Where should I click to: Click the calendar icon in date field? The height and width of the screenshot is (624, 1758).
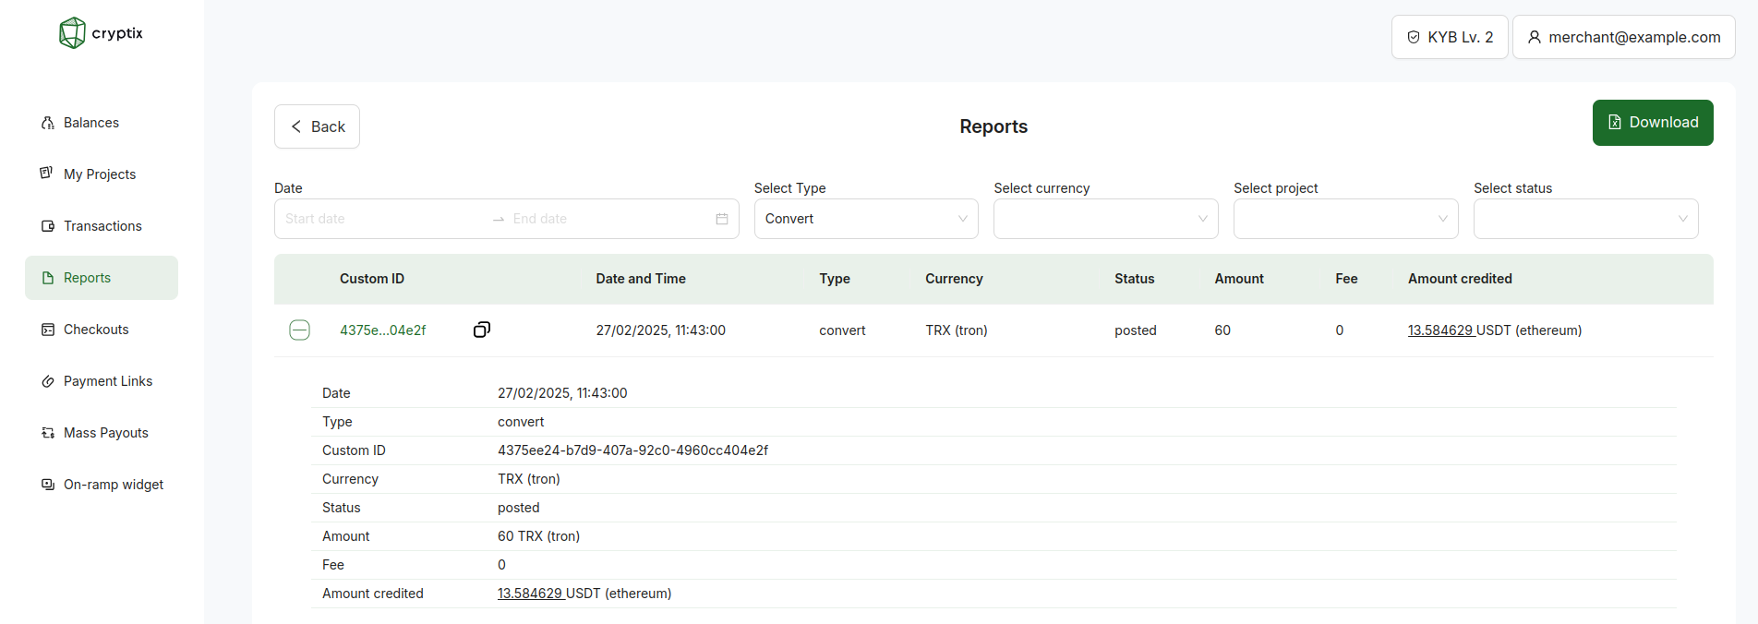click(722, 219)
